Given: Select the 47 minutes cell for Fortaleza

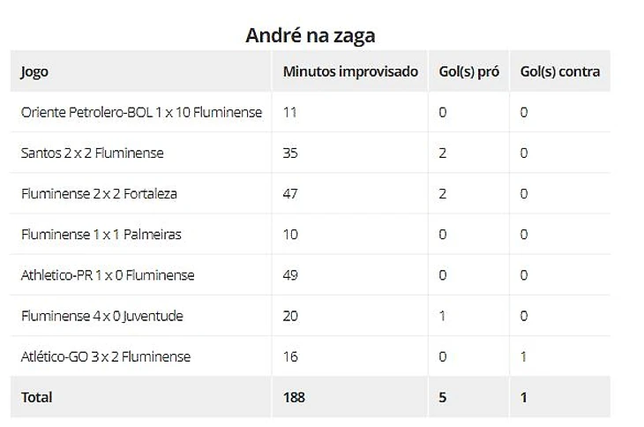Looking at the screenshot, I should point(290,194).
